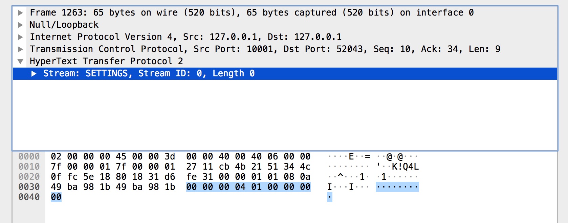568x223 pixels.
Task: Click hex byte d6 in the dump
Action: (x=170, y=177)
